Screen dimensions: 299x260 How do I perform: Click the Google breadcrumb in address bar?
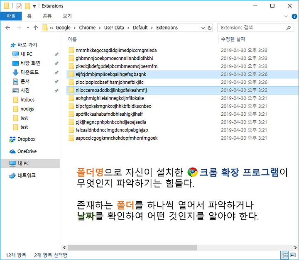63,28
